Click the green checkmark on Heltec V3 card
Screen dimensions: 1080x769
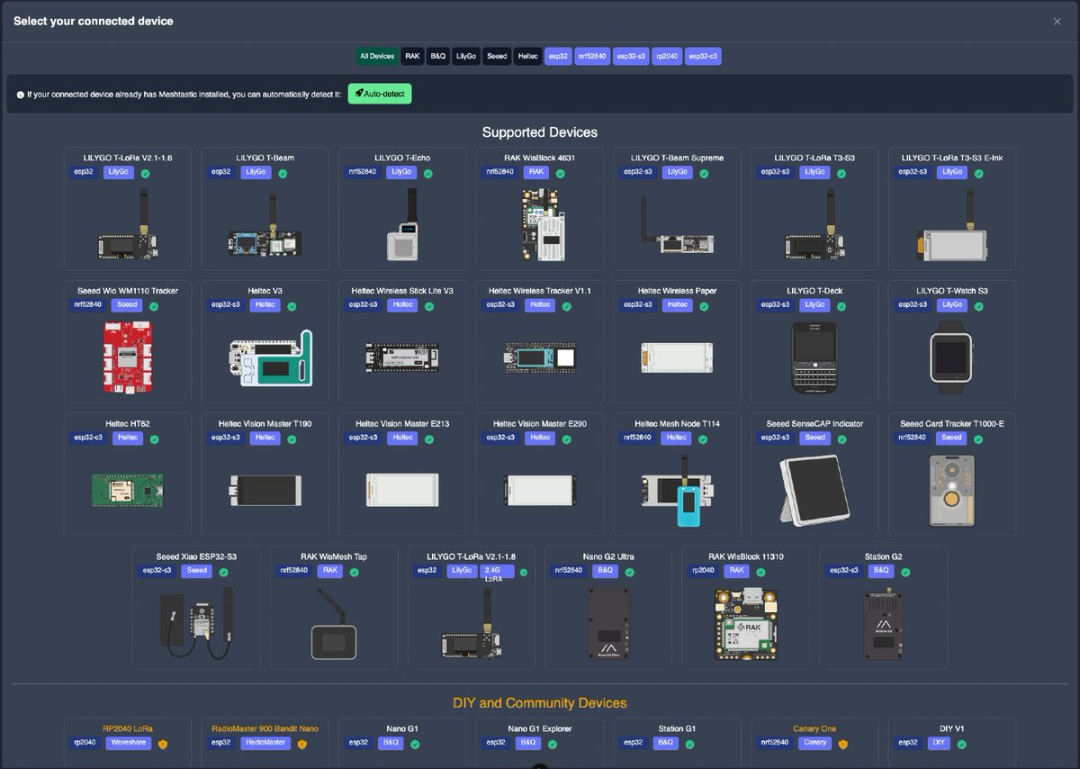click(x=292, y=305)
